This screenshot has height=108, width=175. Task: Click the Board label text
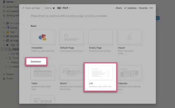point(63,83)
